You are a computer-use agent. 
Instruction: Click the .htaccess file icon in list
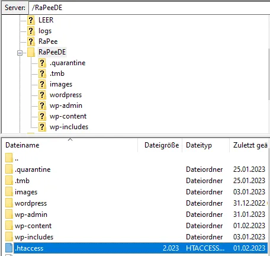pos(9,248)
